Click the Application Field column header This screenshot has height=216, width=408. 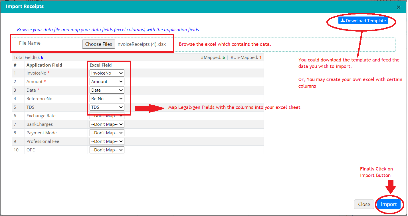pos(44,65)
